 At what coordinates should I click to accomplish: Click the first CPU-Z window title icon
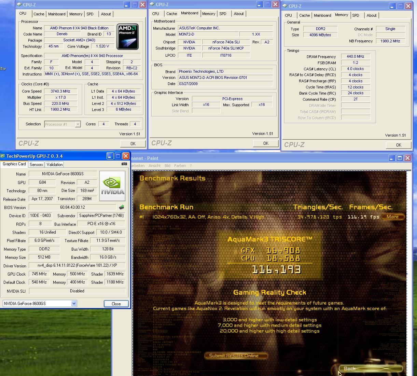pos(19,5)
